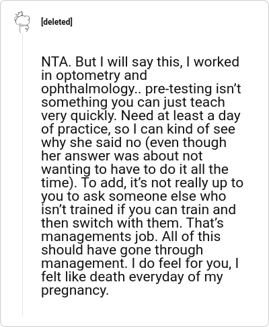Click the text "why she said no"
This screenshot has width=269, height=327.
pyautogui.click(x=91, y=143)
